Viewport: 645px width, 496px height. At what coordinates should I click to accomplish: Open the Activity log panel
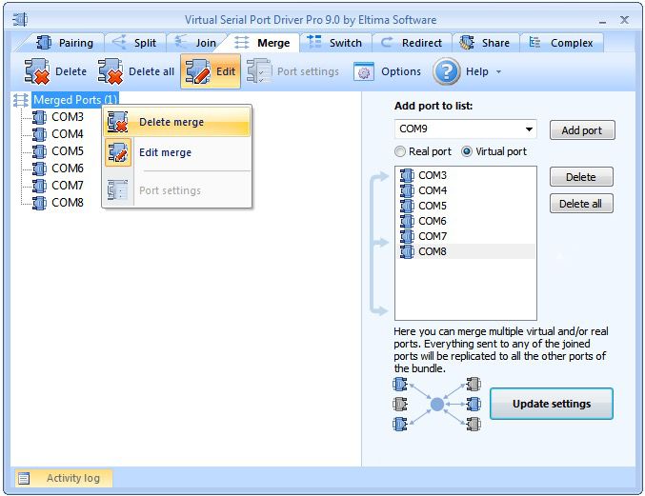(x=64, y=478)
